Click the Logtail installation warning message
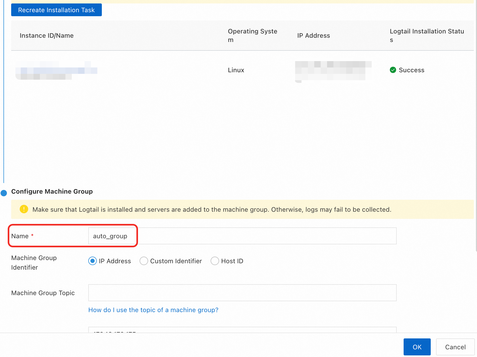The height and width of the screenshot is (357, 477). tap(212, 210)
